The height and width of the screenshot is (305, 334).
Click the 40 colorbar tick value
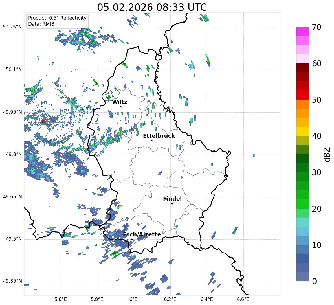[317, 136]
